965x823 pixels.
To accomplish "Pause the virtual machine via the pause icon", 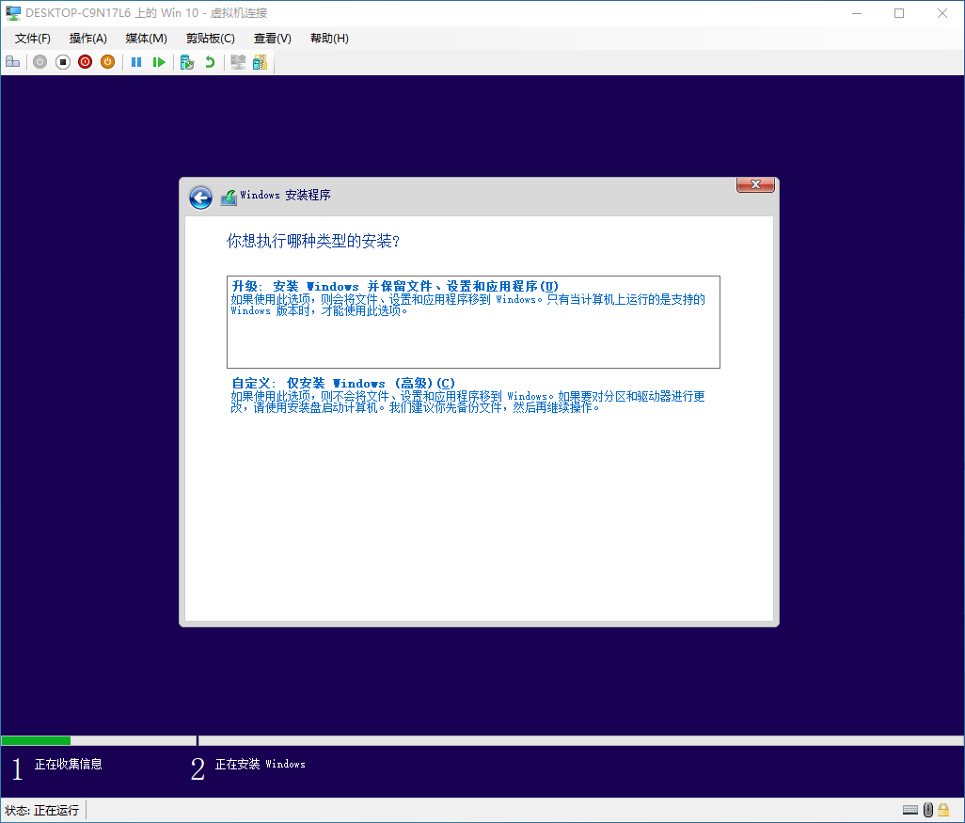I will [136, 62].
